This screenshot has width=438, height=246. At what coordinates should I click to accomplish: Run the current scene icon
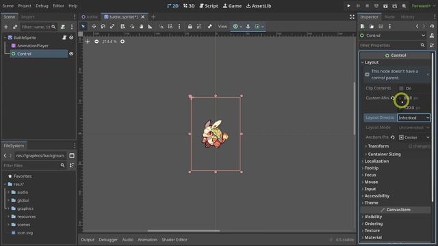[x=385, y=5]
